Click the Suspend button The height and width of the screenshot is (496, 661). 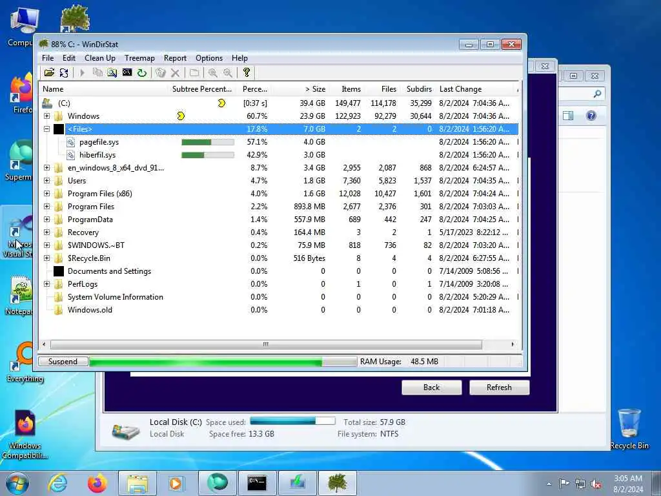click(63, 362)
